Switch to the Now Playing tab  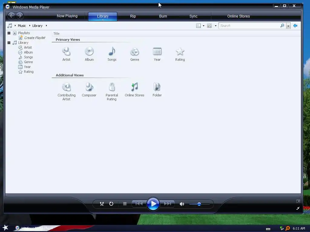(x=67, y=16)
